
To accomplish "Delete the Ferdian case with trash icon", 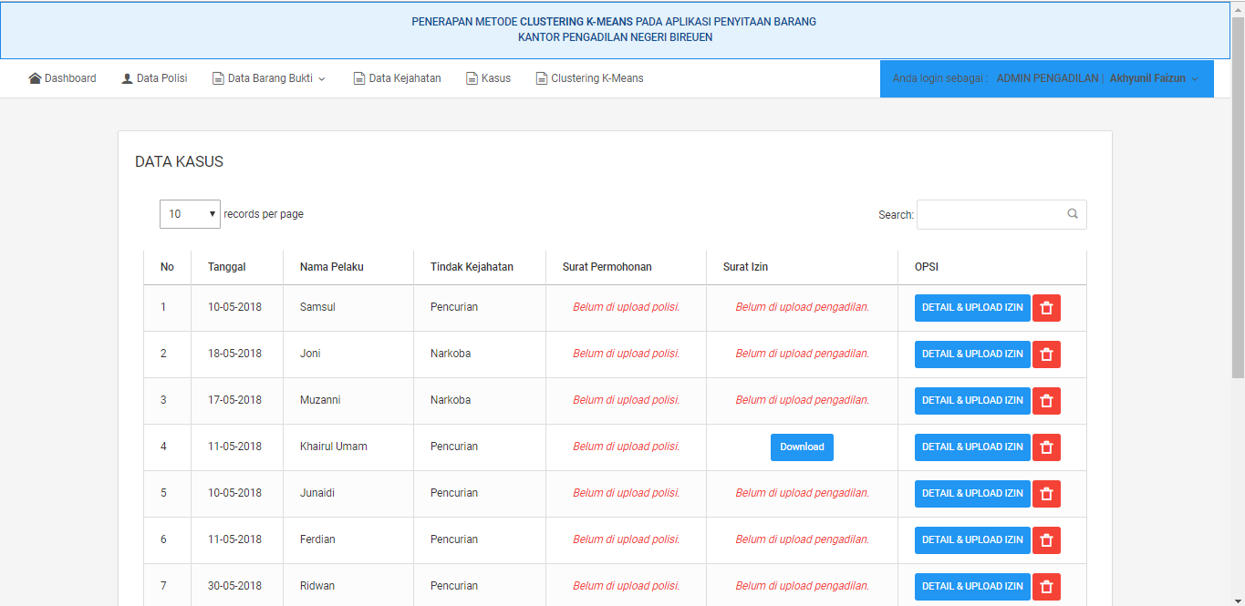I will [x=1046, y=540].
